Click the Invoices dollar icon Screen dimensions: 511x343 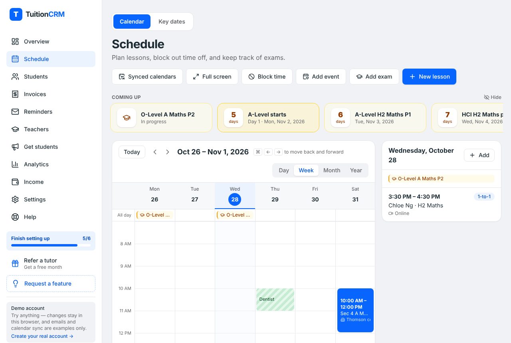15,94
